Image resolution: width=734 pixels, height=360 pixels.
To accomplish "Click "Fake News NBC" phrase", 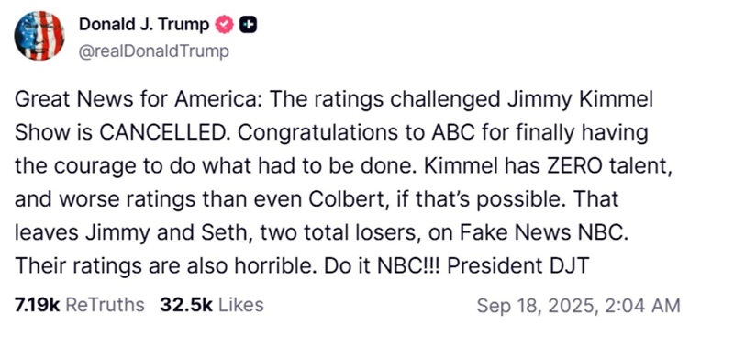I will tap(541, 233).
